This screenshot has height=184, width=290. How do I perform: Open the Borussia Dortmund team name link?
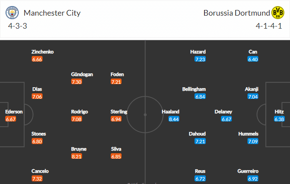pyautogui.click(x=237, y=13)
